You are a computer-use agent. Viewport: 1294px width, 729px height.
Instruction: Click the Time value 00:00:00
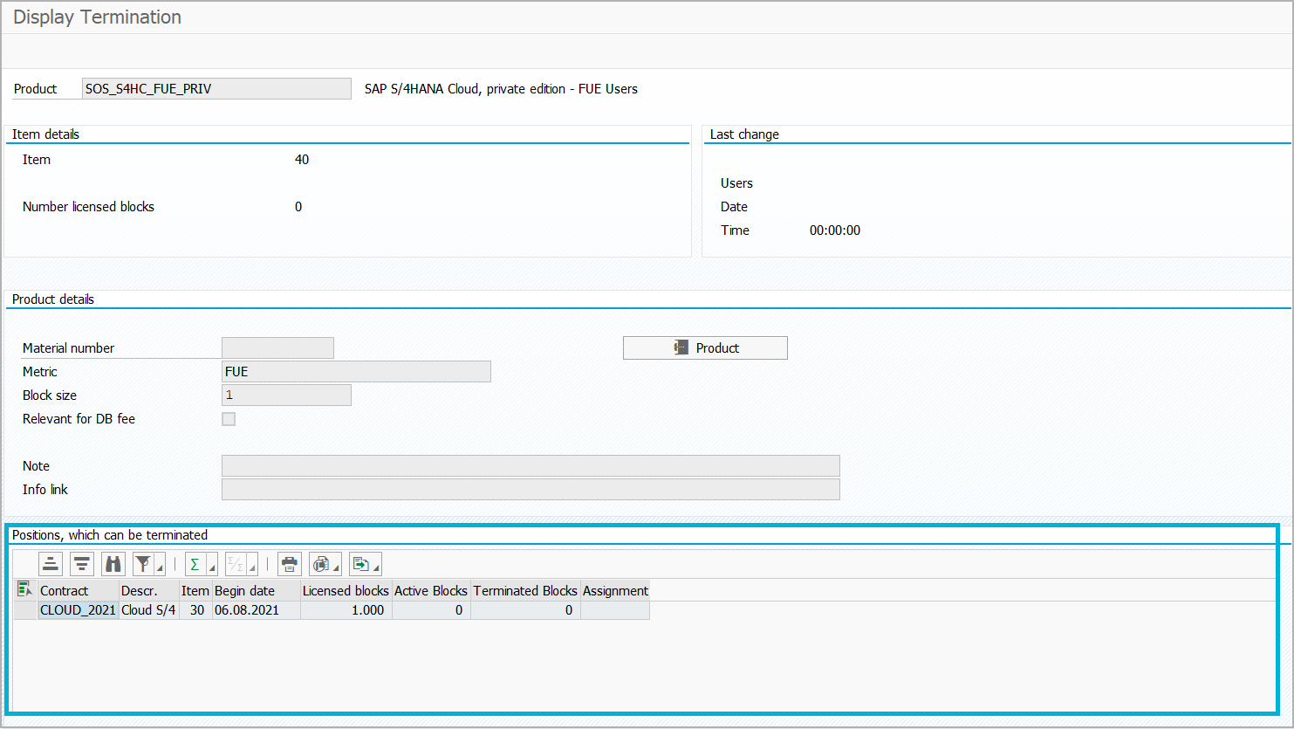(835, 230)
